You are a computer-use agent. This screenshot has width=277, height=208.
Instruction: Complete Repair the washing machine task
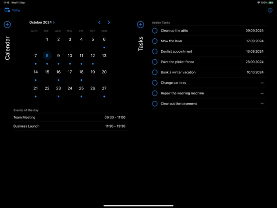click(x=155, y=93)
